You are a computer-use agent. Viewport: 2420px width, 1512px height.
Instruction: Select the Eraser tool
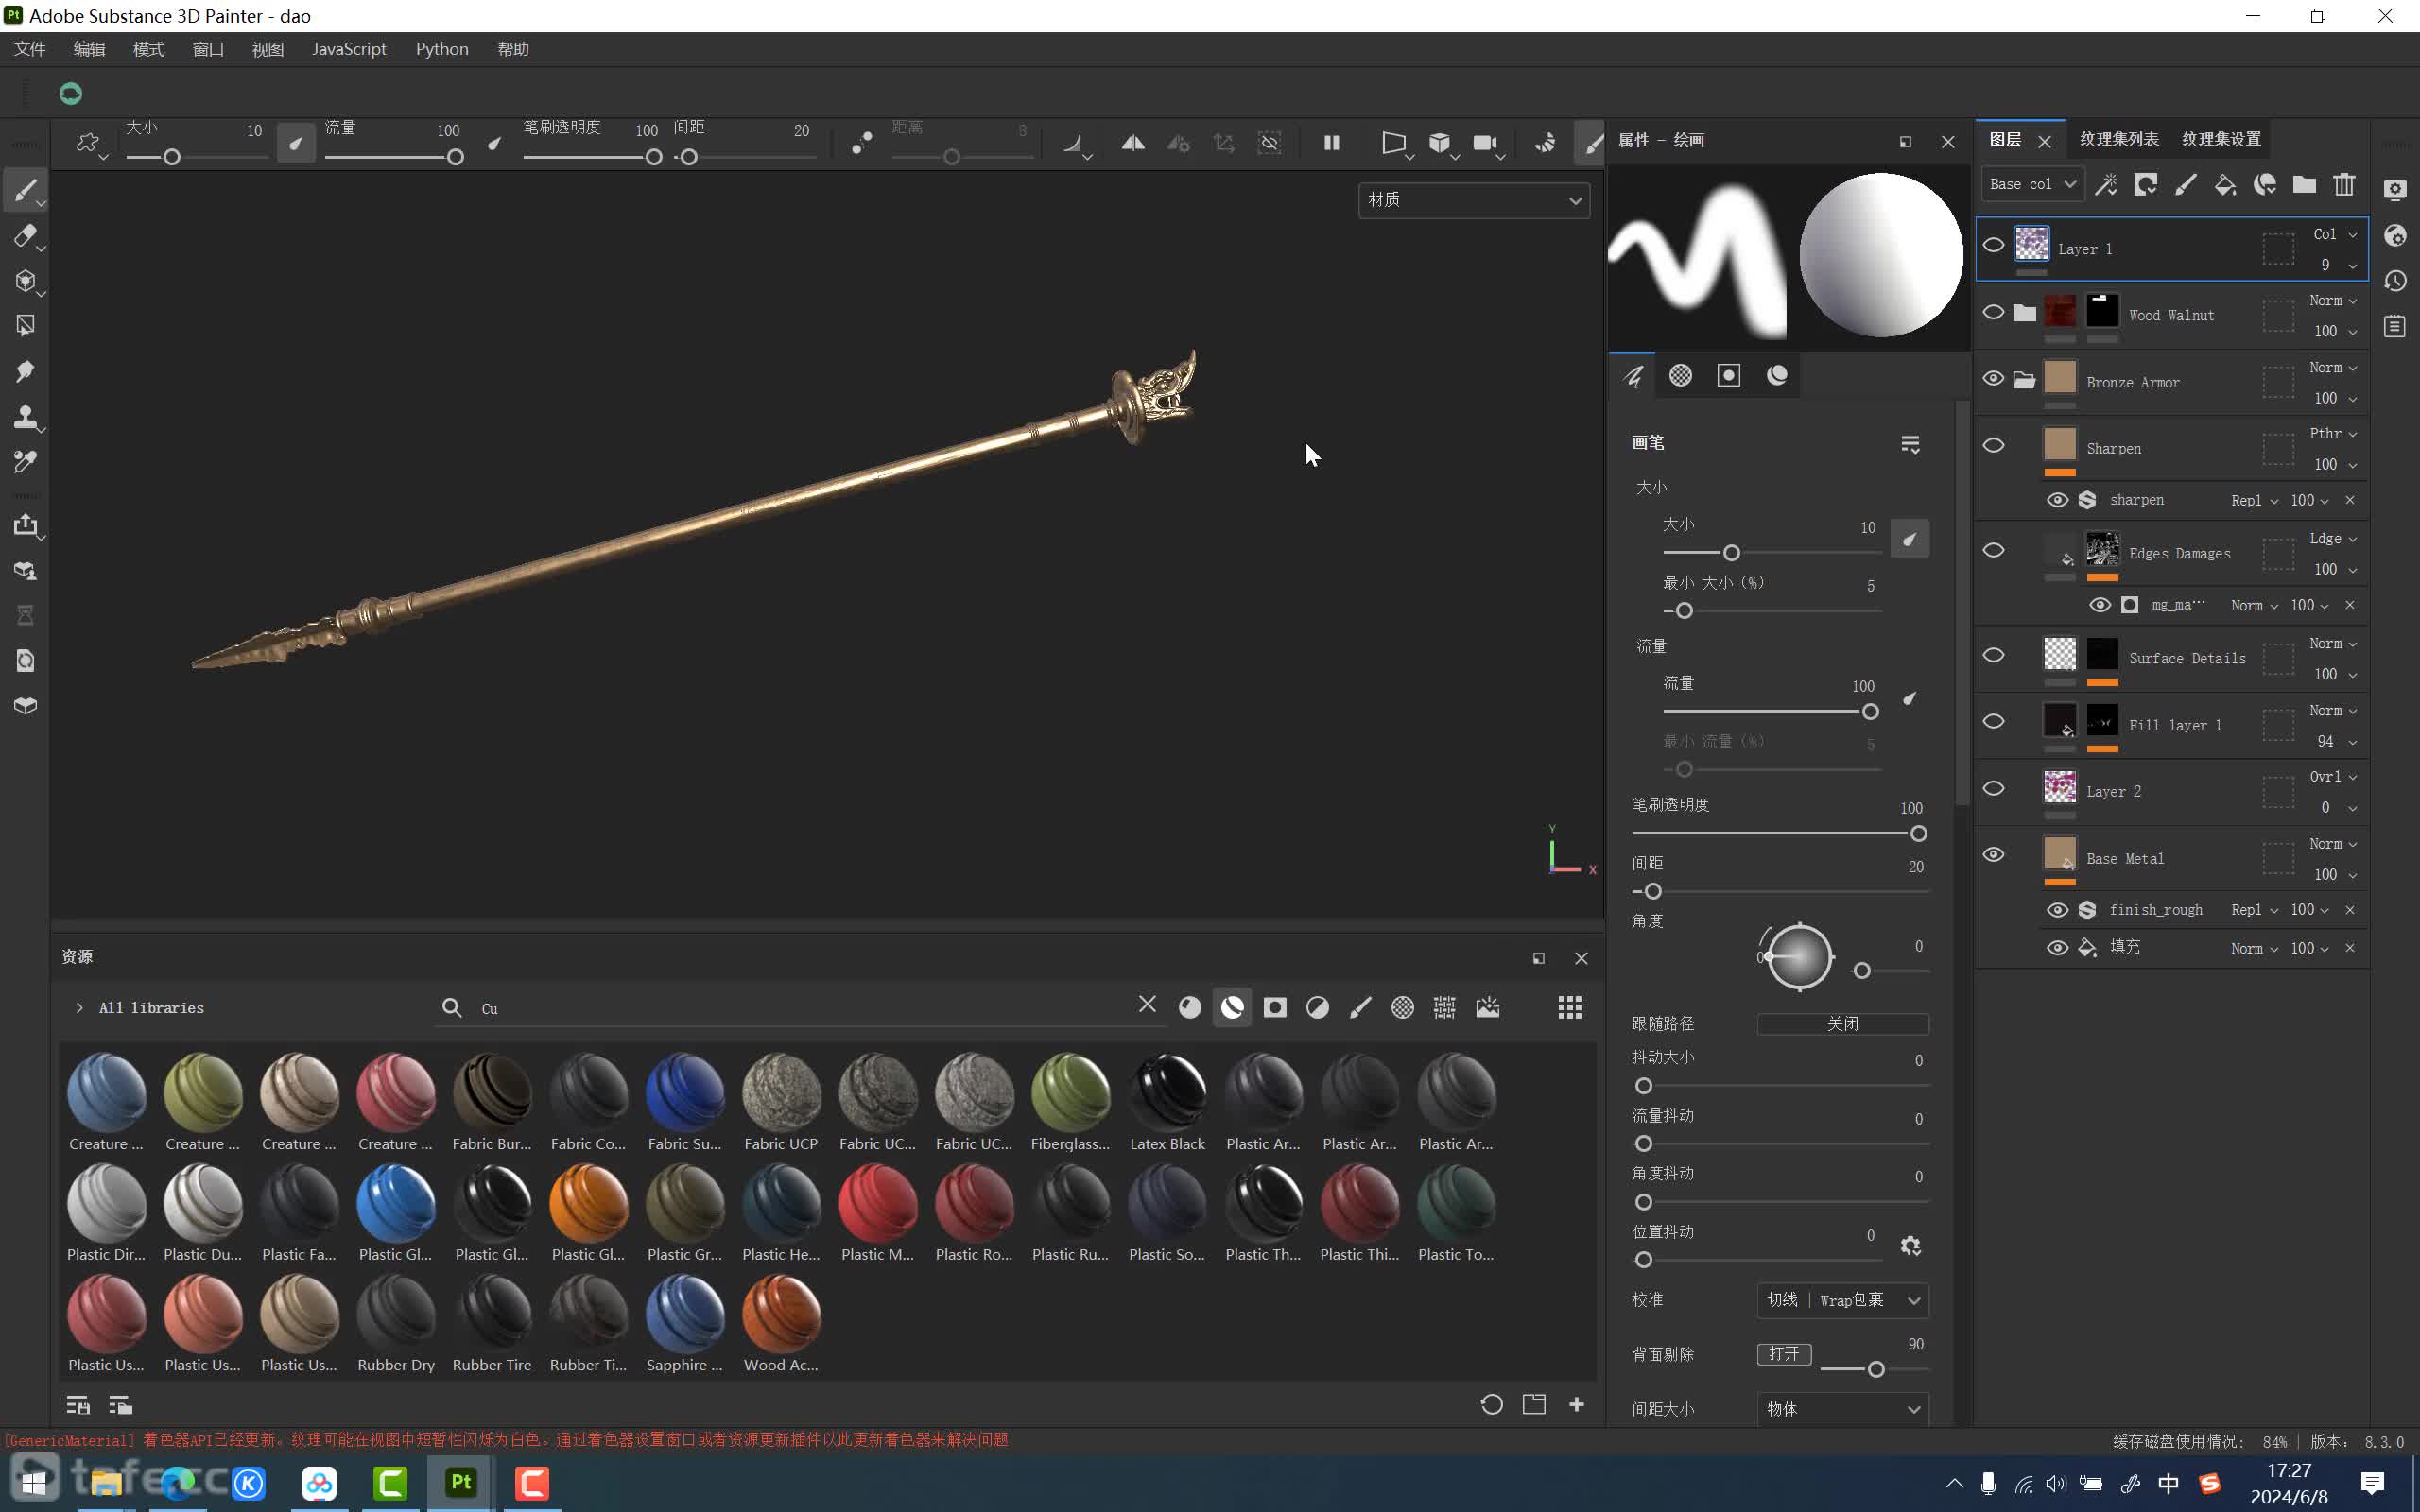25,236
